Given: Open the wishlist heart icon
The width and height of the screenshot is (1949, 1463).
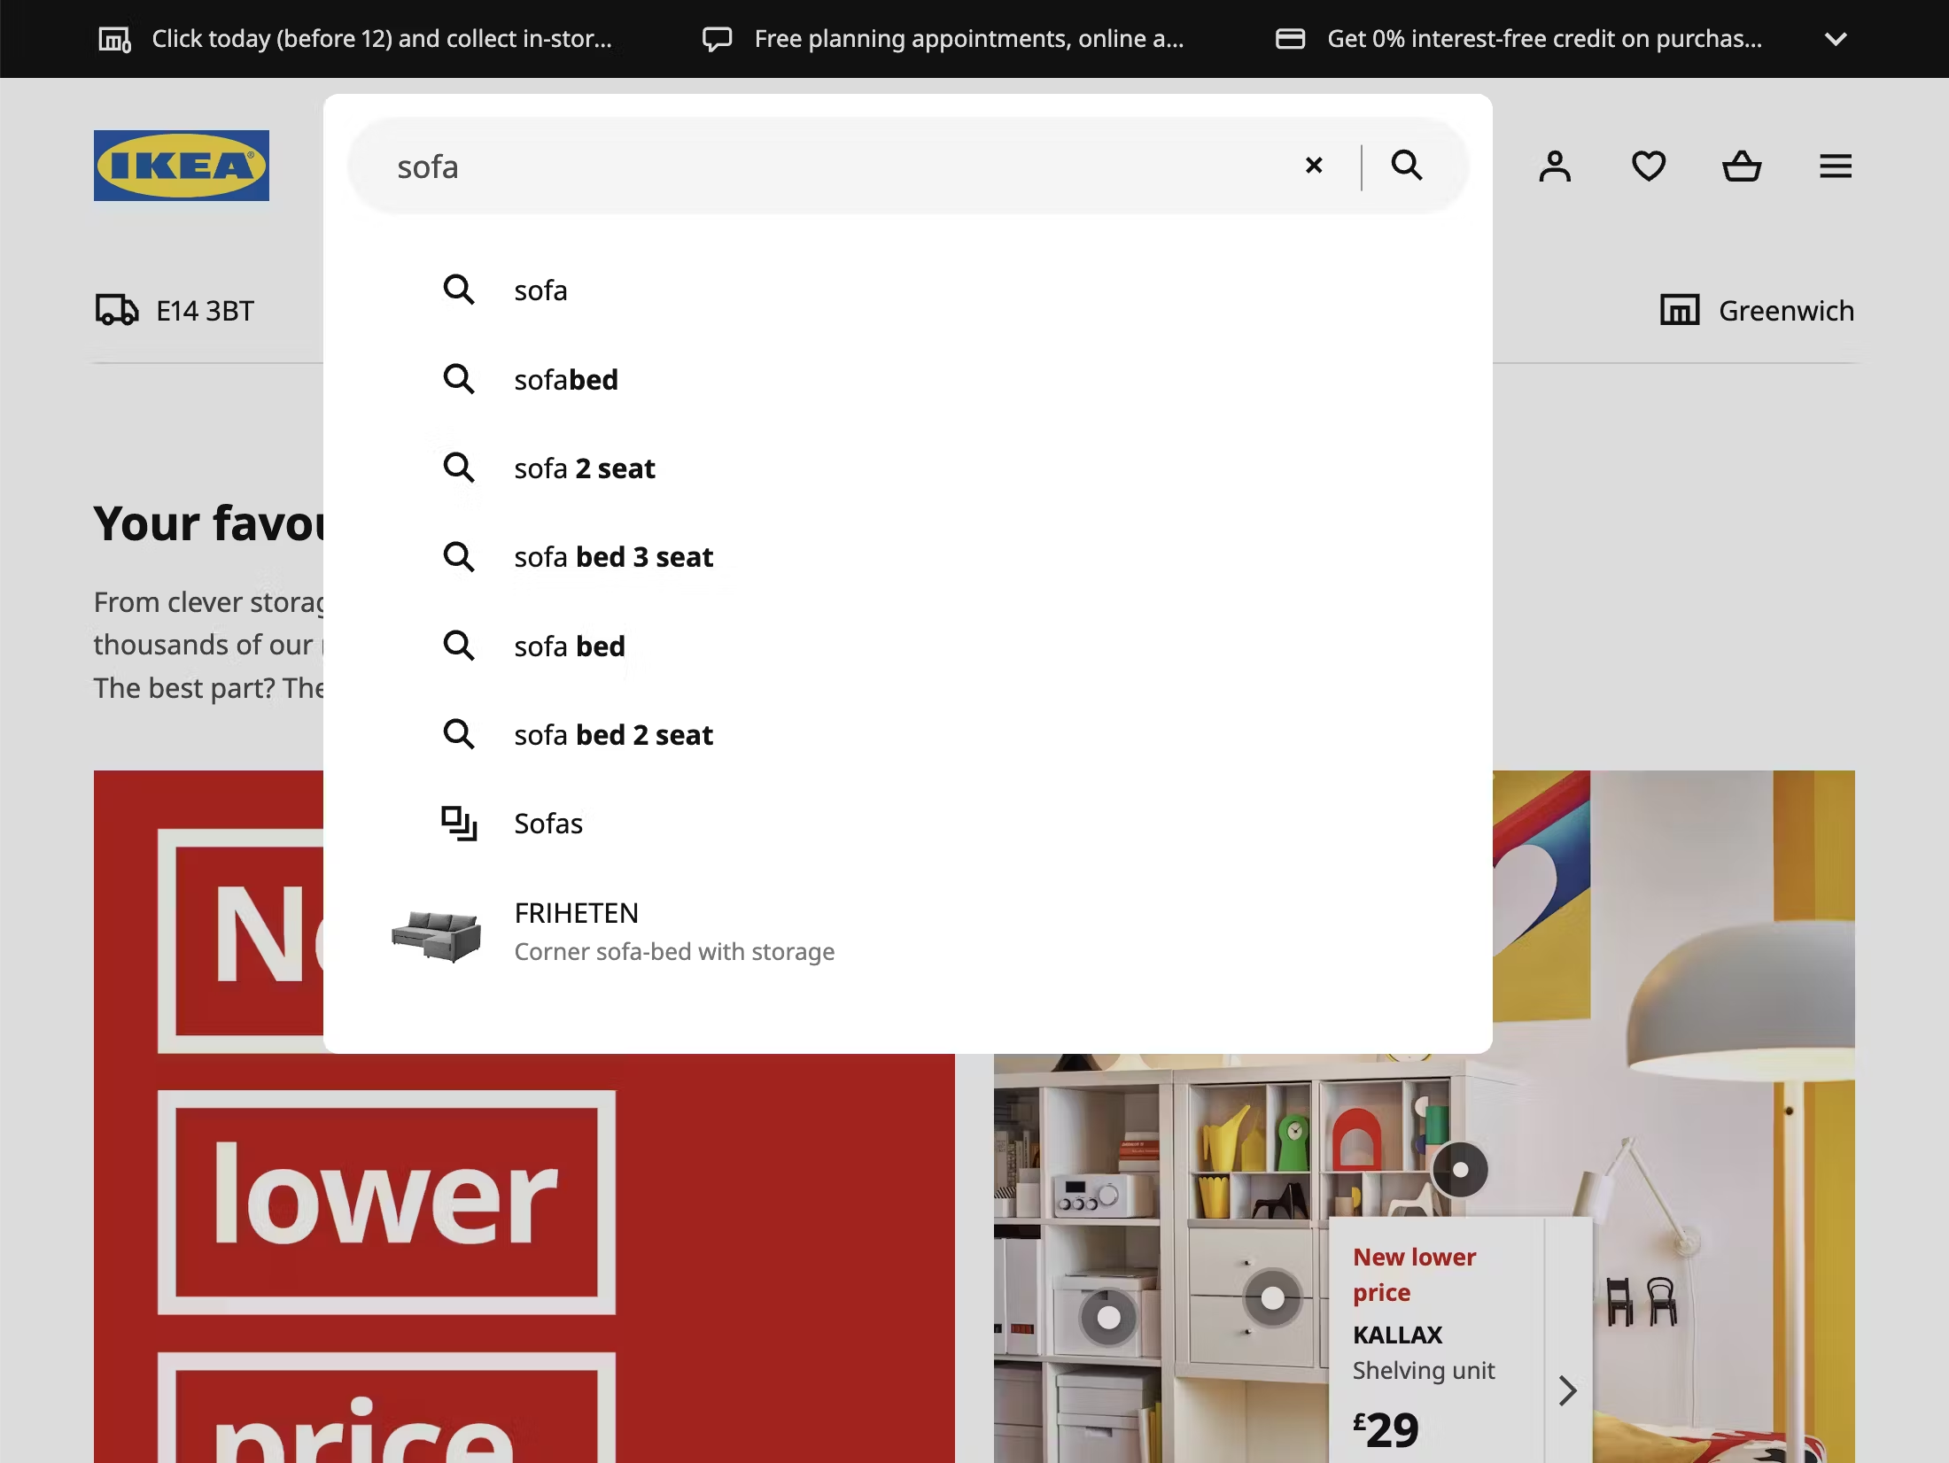Looking at the screenshot, I should click(1648, 166).
